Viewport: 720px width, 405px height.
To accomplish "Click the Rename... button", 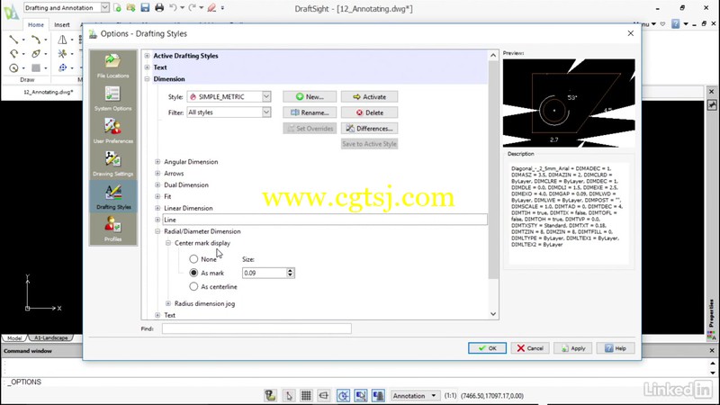I will point(310,112).
